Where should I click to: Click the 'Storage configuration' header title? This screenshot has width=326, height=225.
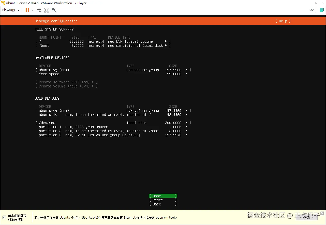tap(56, 21)
